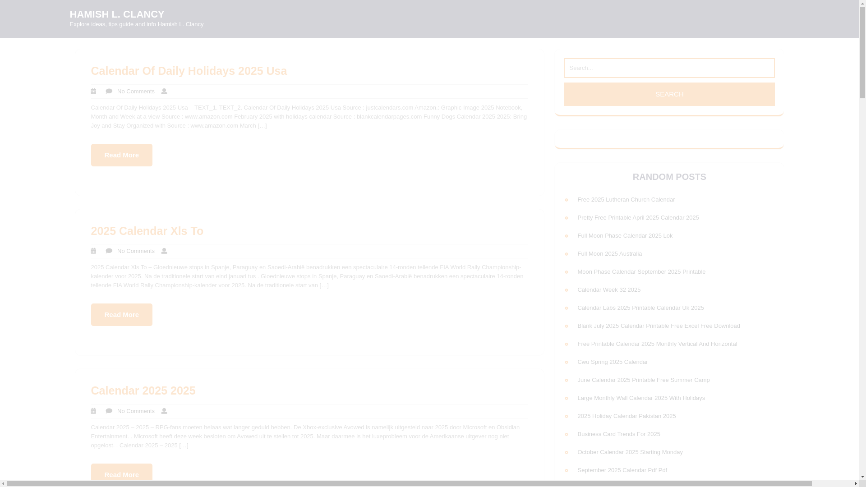Click the author user icon under 2025 Calendar Xls To
Image resolution: width=866 pixels, height=487 pixels.
(x=164, y=251)
